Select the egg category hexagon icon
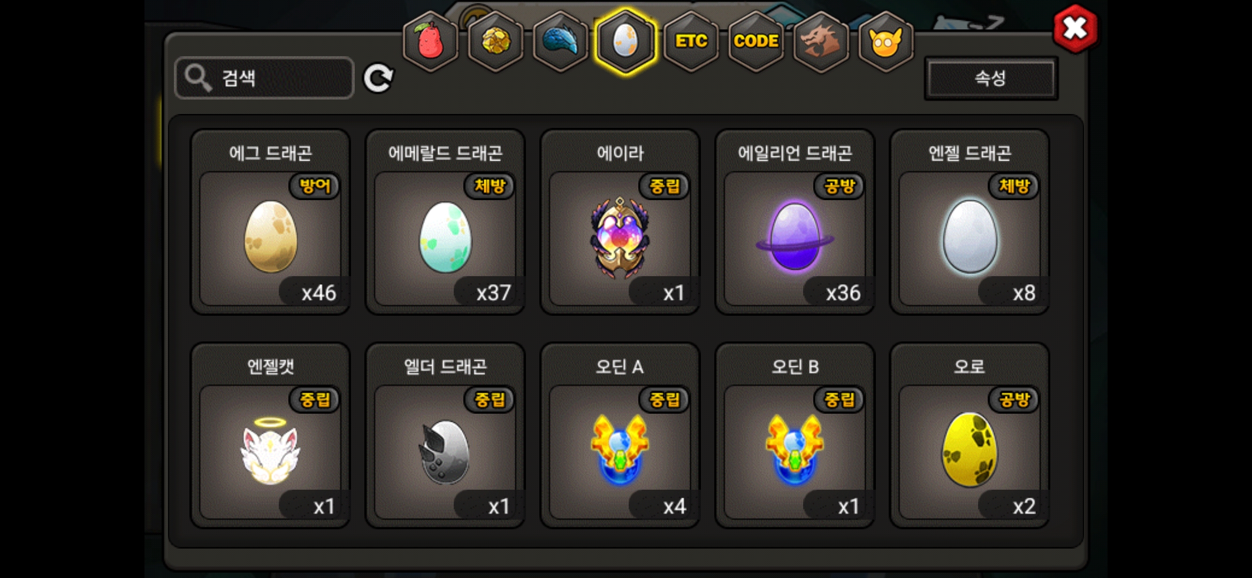Screen dimensions: 1252x578 point(625,42)
